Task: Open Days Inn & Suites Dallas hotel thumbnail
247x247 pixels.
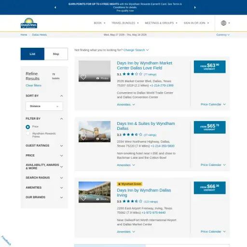Action: click(x=95, y=132)
